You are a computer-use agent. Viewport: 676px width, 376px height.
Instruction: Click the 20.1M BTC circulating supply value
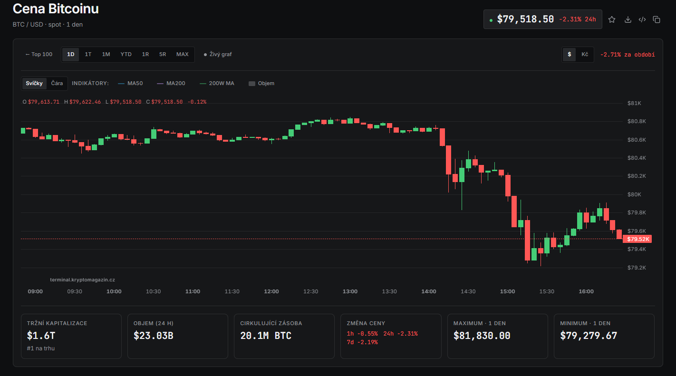pyautogui.click(x=266, y=336)
